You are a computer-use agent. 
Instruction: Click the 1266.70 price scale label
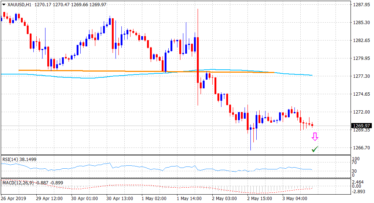[x=361, y=148]
